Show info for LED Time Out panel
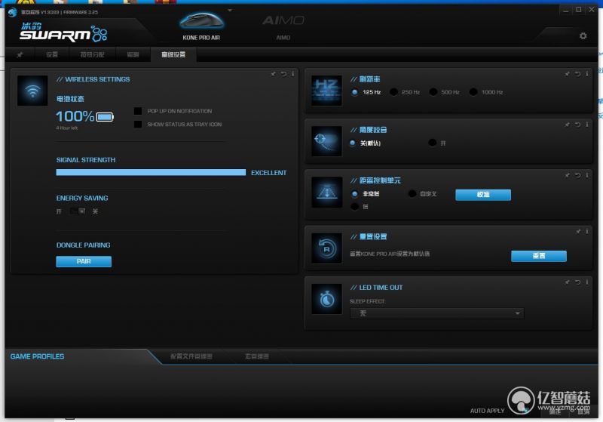Viewport: 603px width, 422px height. [x=587, y=282]
